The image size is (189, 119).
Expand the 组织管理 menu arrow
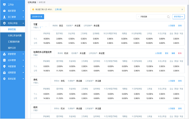click(x=23, y=11)
